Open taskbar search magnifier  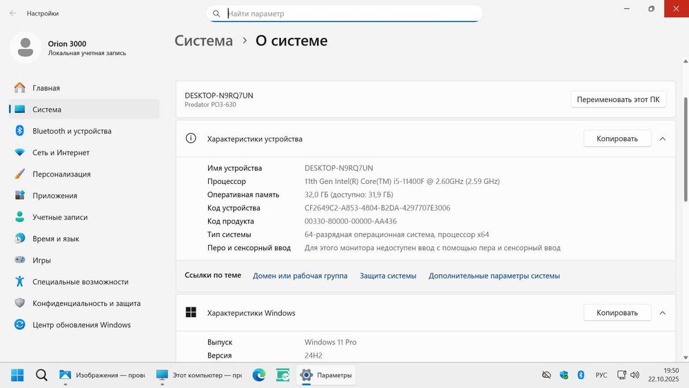pos(41,376)
